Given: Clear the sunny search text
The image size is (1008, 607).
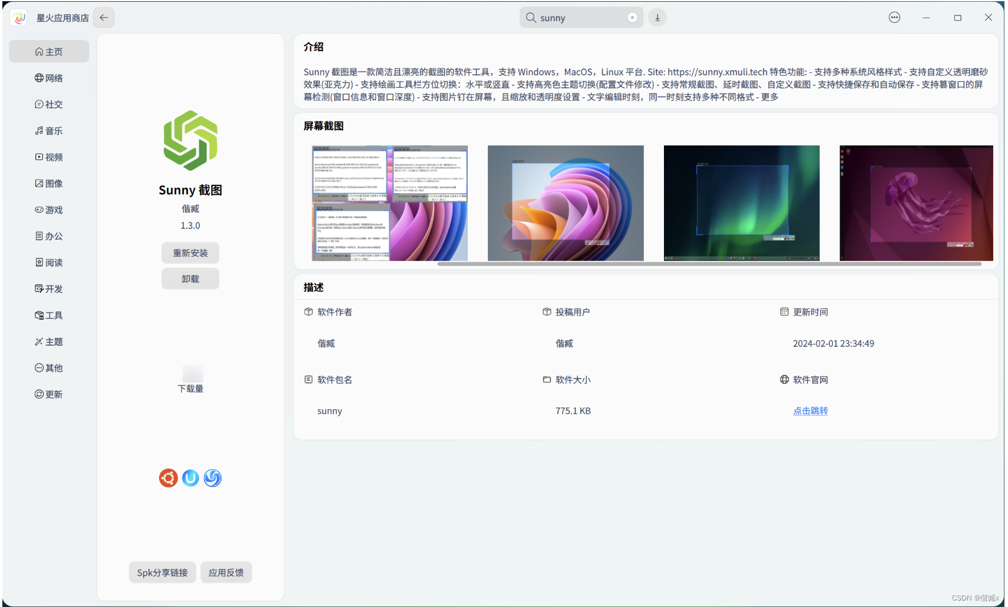Looking at the screenshot, I should coord(632,18).
